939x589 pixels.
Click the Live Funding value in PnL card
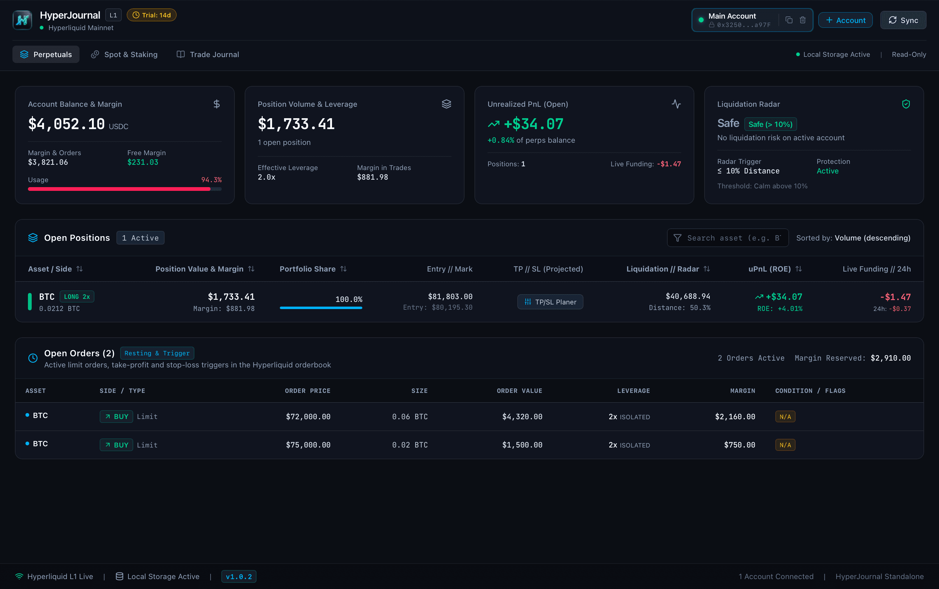tap(669, 164)
